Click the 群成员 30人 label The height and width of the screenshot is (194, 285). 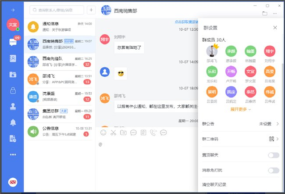tap(214, 40)
